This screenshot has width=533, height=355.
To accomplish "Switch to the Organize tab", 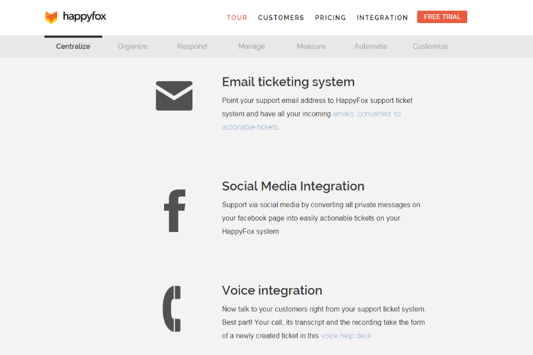I will tap(133, 46).
